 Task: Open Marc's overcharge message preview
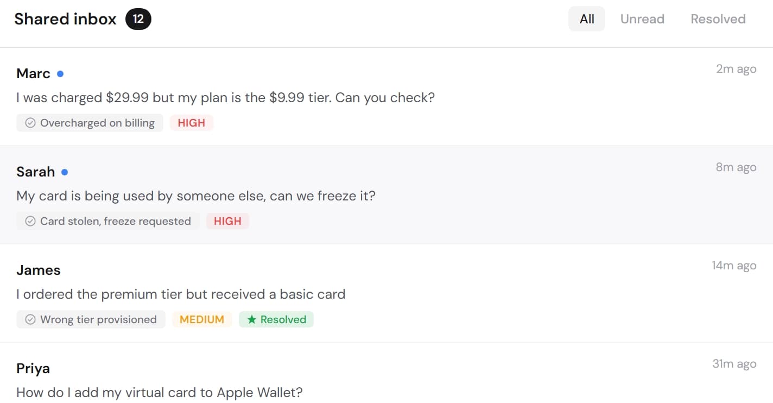(225, 98)
